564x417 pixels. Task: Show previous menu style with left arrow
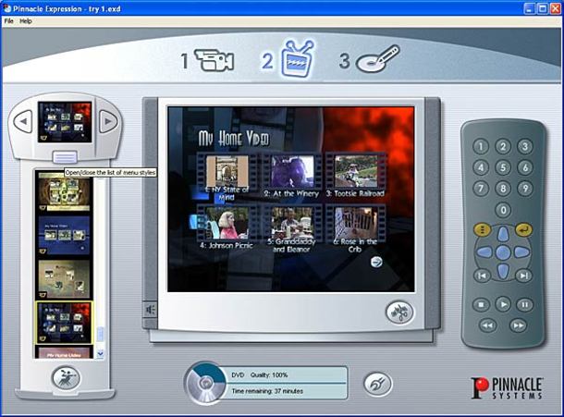(x=23, y=122)
